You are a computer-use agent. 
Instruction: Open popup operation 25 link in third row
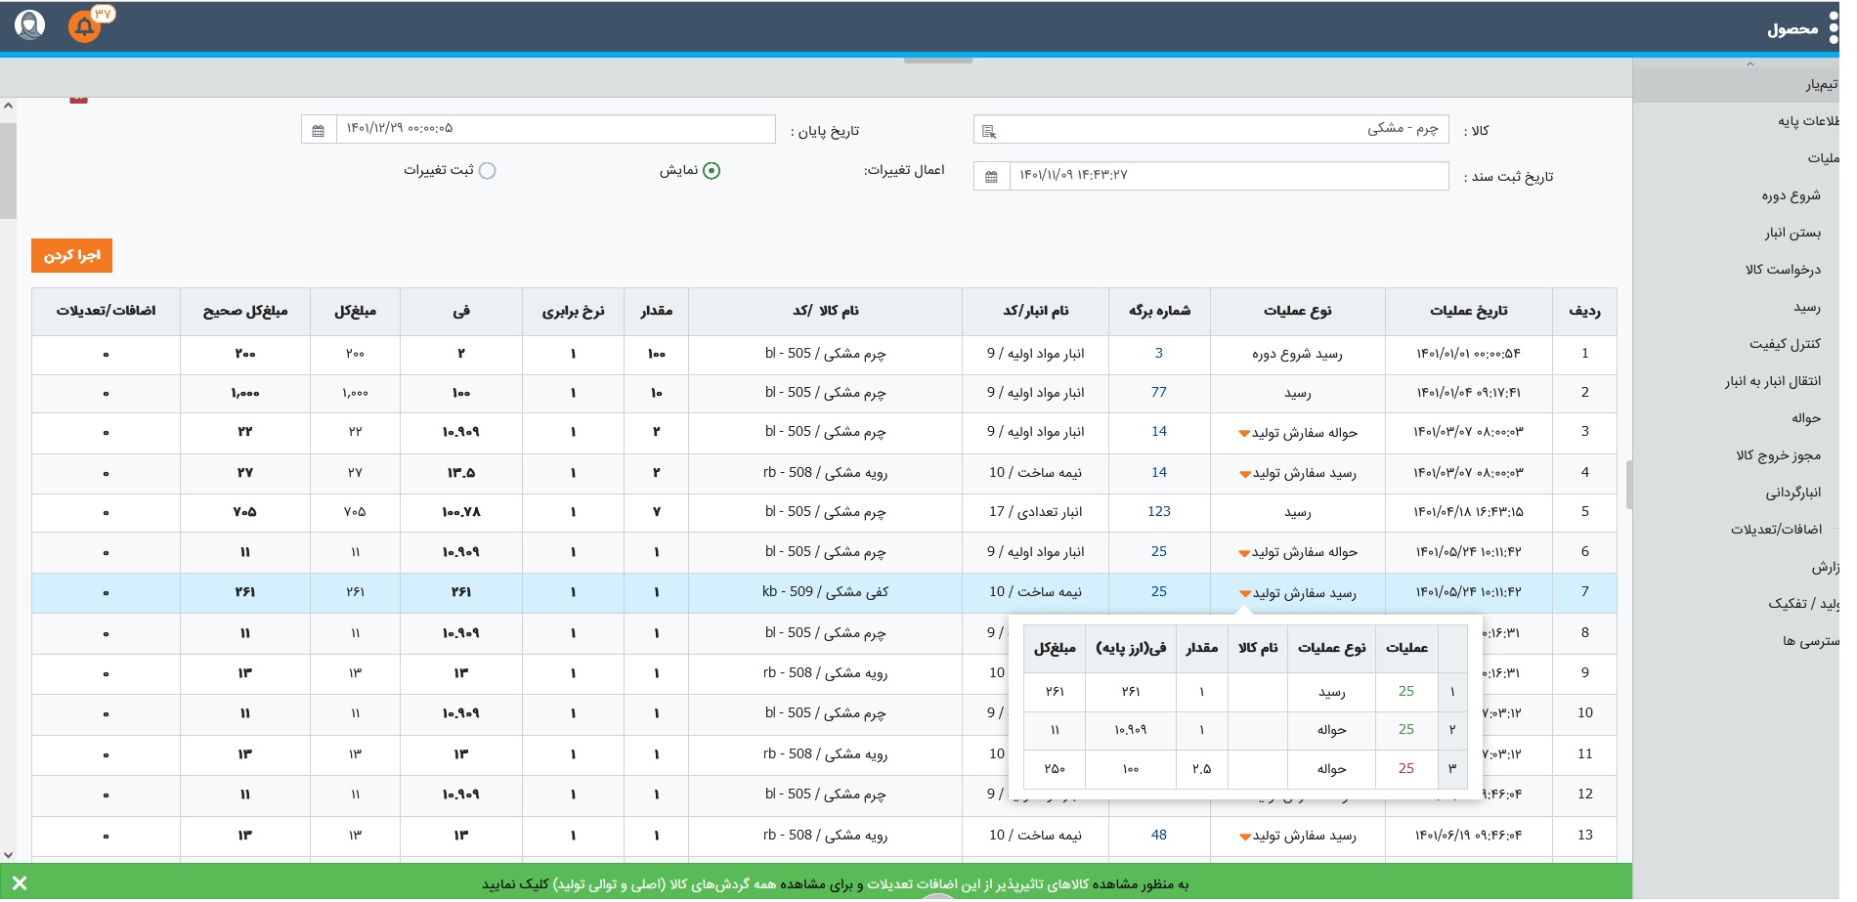(1405, 769)
